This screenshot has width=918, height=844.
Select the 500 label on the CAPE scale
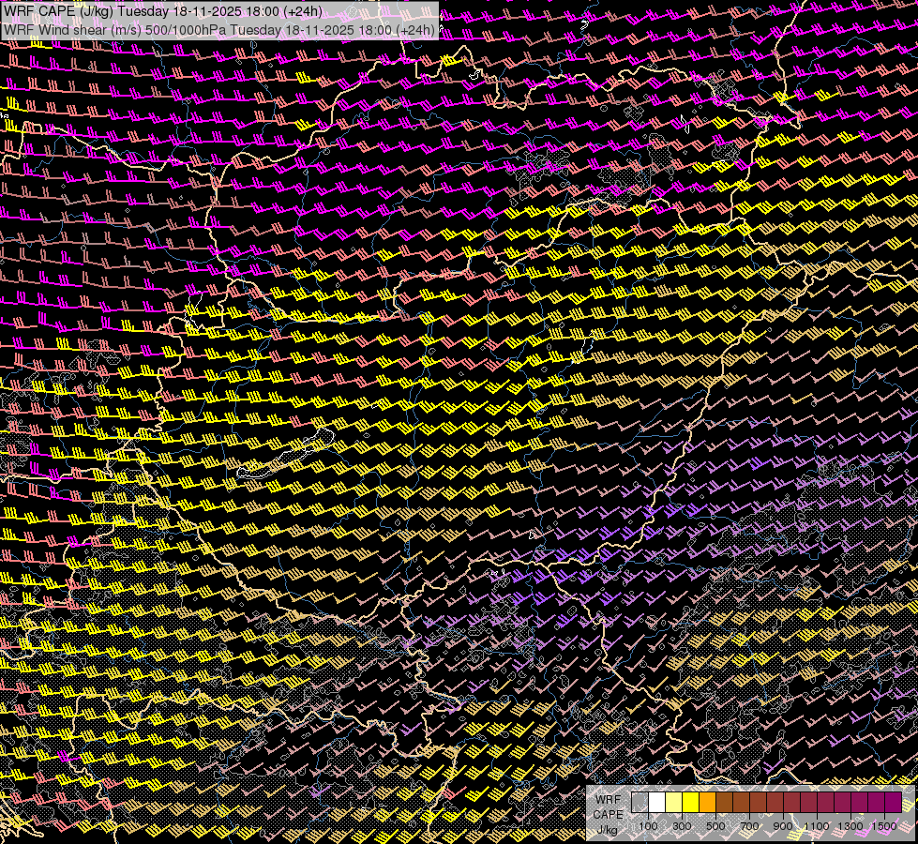[x=715, y=826]
